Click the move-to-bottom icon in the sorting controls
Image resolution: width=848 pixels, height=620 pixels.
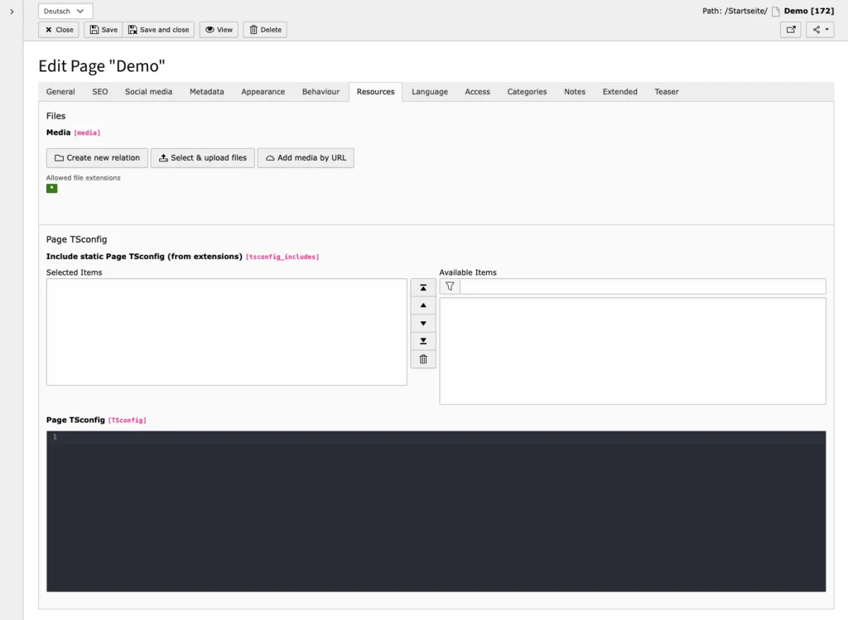click(x=423, y=341)
